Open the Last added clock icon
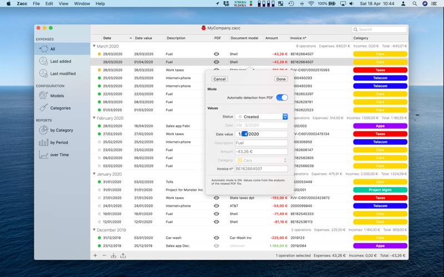The height and width of the screenshot is (277, 444). [x=43, y=61]
